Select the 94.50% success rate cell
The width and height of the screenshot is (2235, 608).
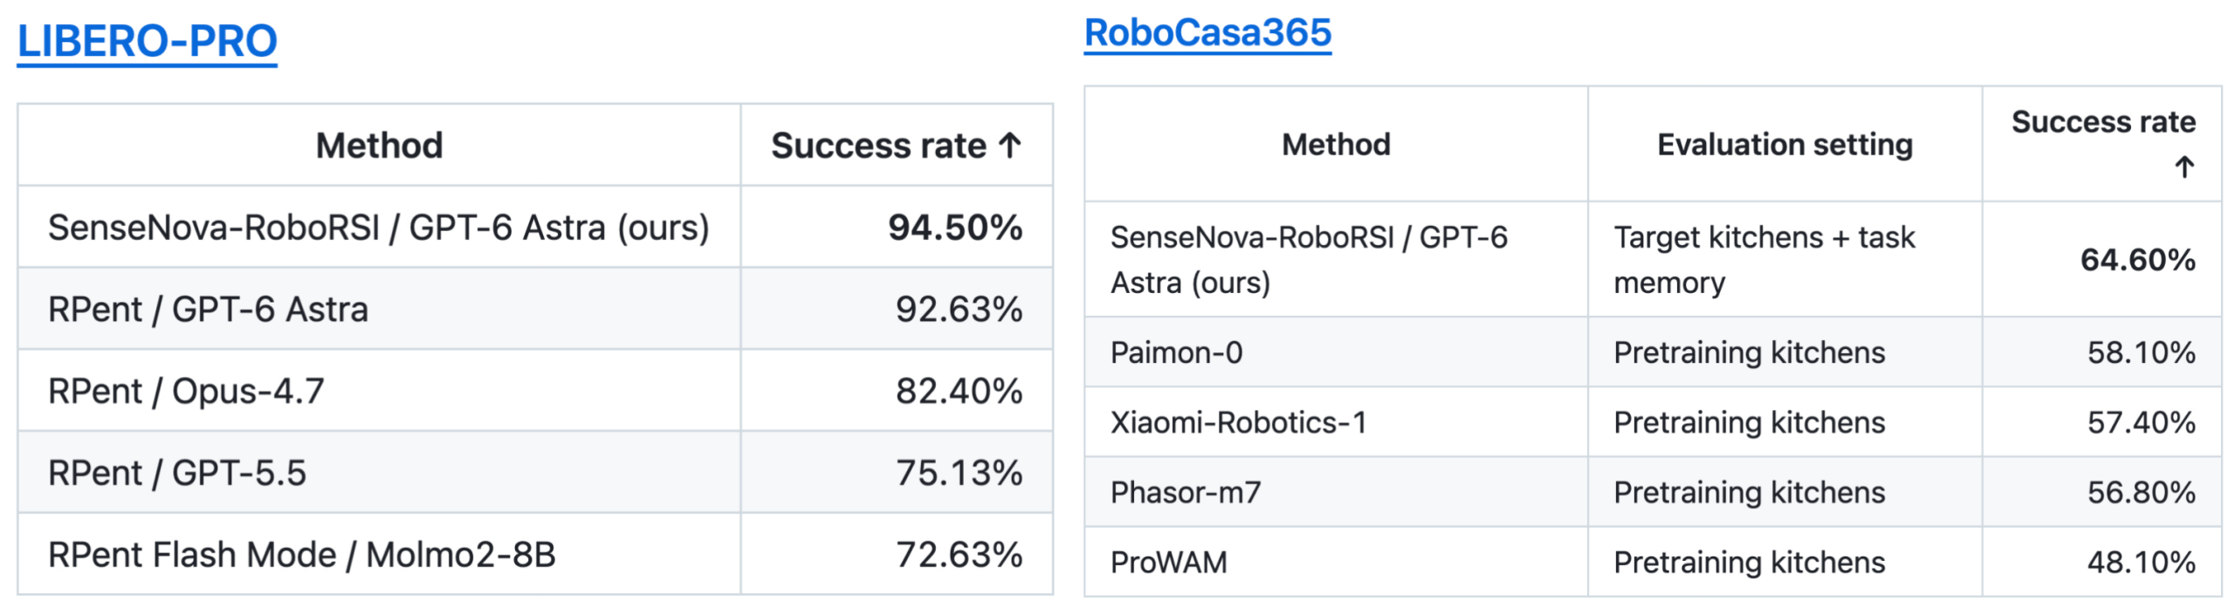tap(897, 227)
